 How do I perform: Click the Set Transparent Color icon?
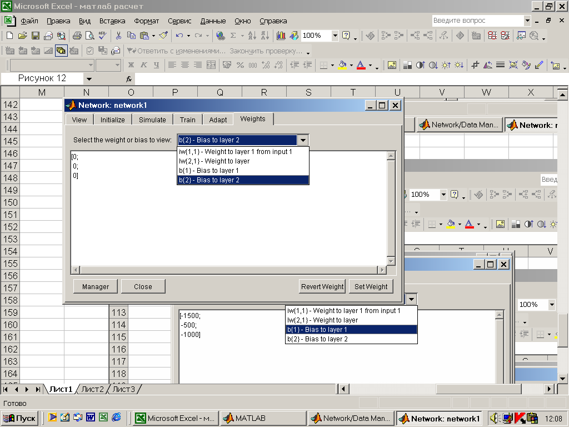coord(539,66)
